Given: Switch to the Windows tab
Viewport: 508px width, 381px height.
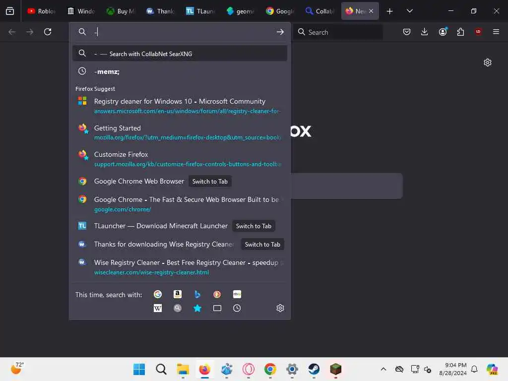Looking at the screenshot, I should pyautogui.click(x=81, y=11).
